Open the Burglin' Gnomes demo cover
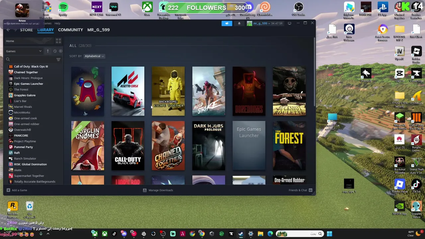This screenshot has width=425, height=239. click(87, 146)
